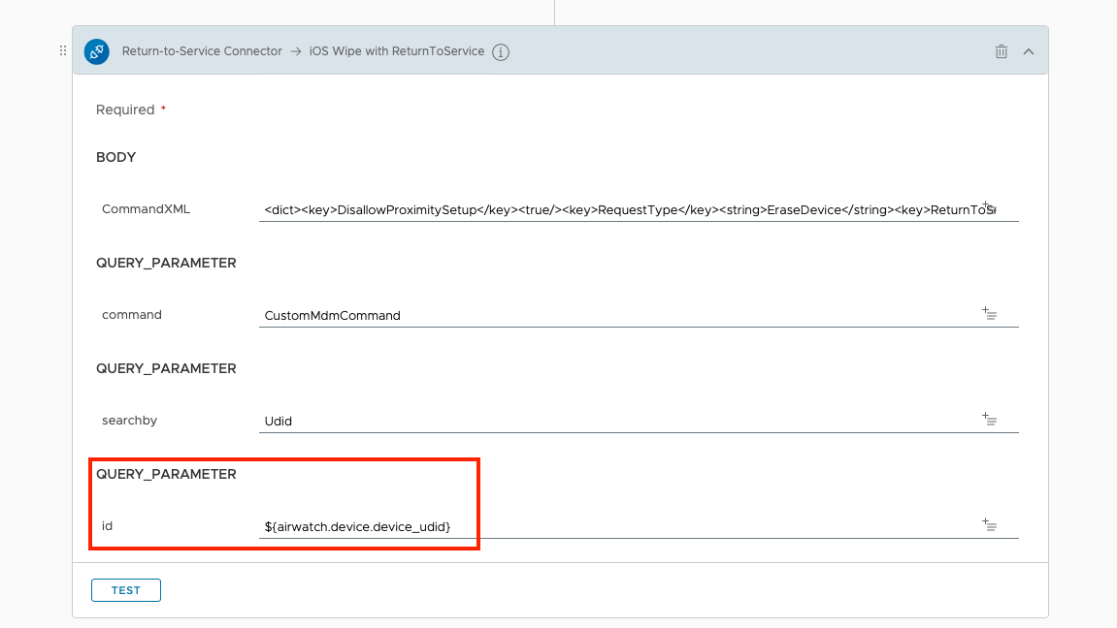This screenshot has width=1117, height=628.
Task: Open variable picker for the CommandXML field
Action: click(x=989, y=207)
